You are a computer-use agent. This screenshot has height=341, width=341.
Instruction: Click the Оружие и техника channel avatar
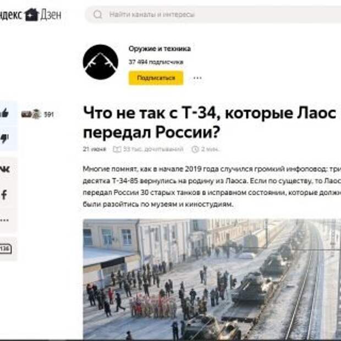pos(101,62)
